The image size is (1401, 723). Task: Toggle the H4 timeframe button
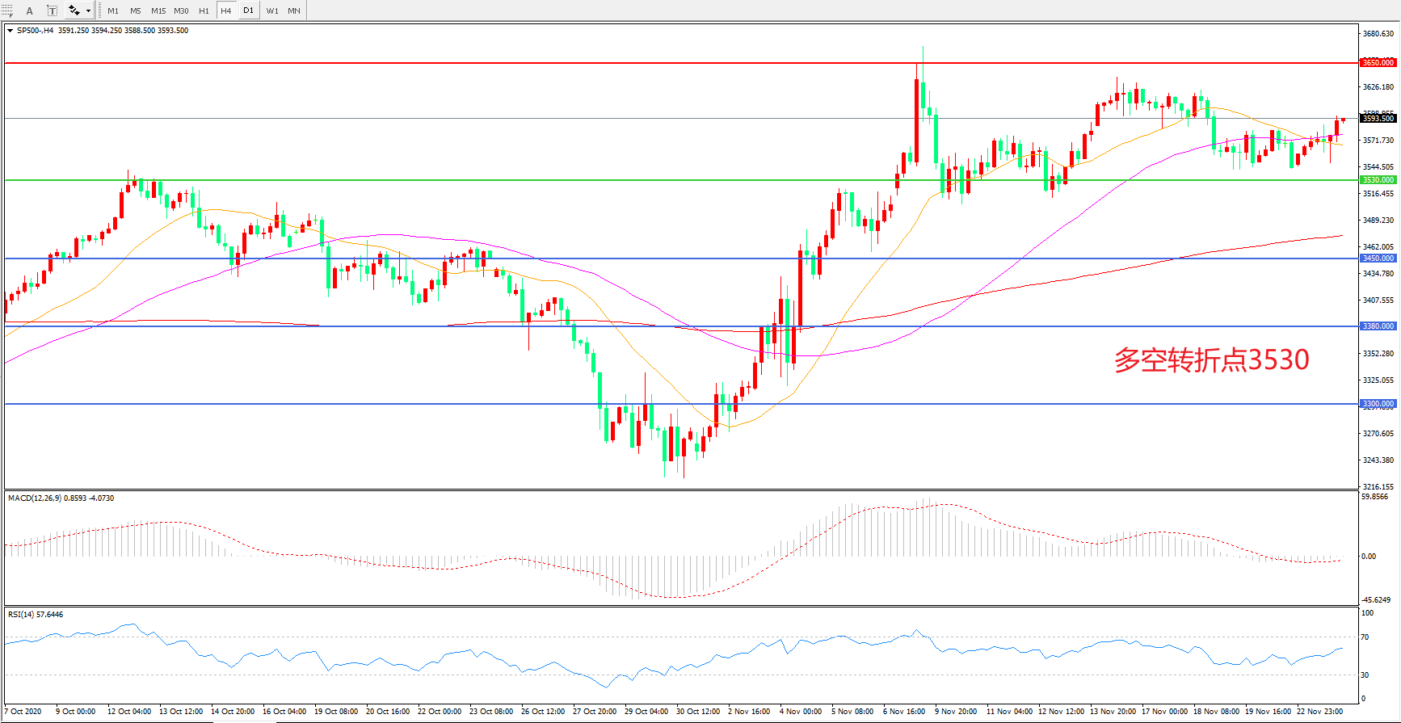pos(226,11)
